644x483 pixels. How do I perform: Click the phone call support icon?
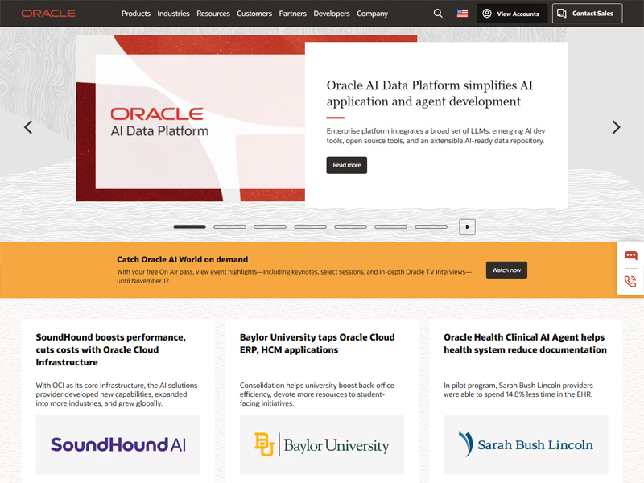631,282
